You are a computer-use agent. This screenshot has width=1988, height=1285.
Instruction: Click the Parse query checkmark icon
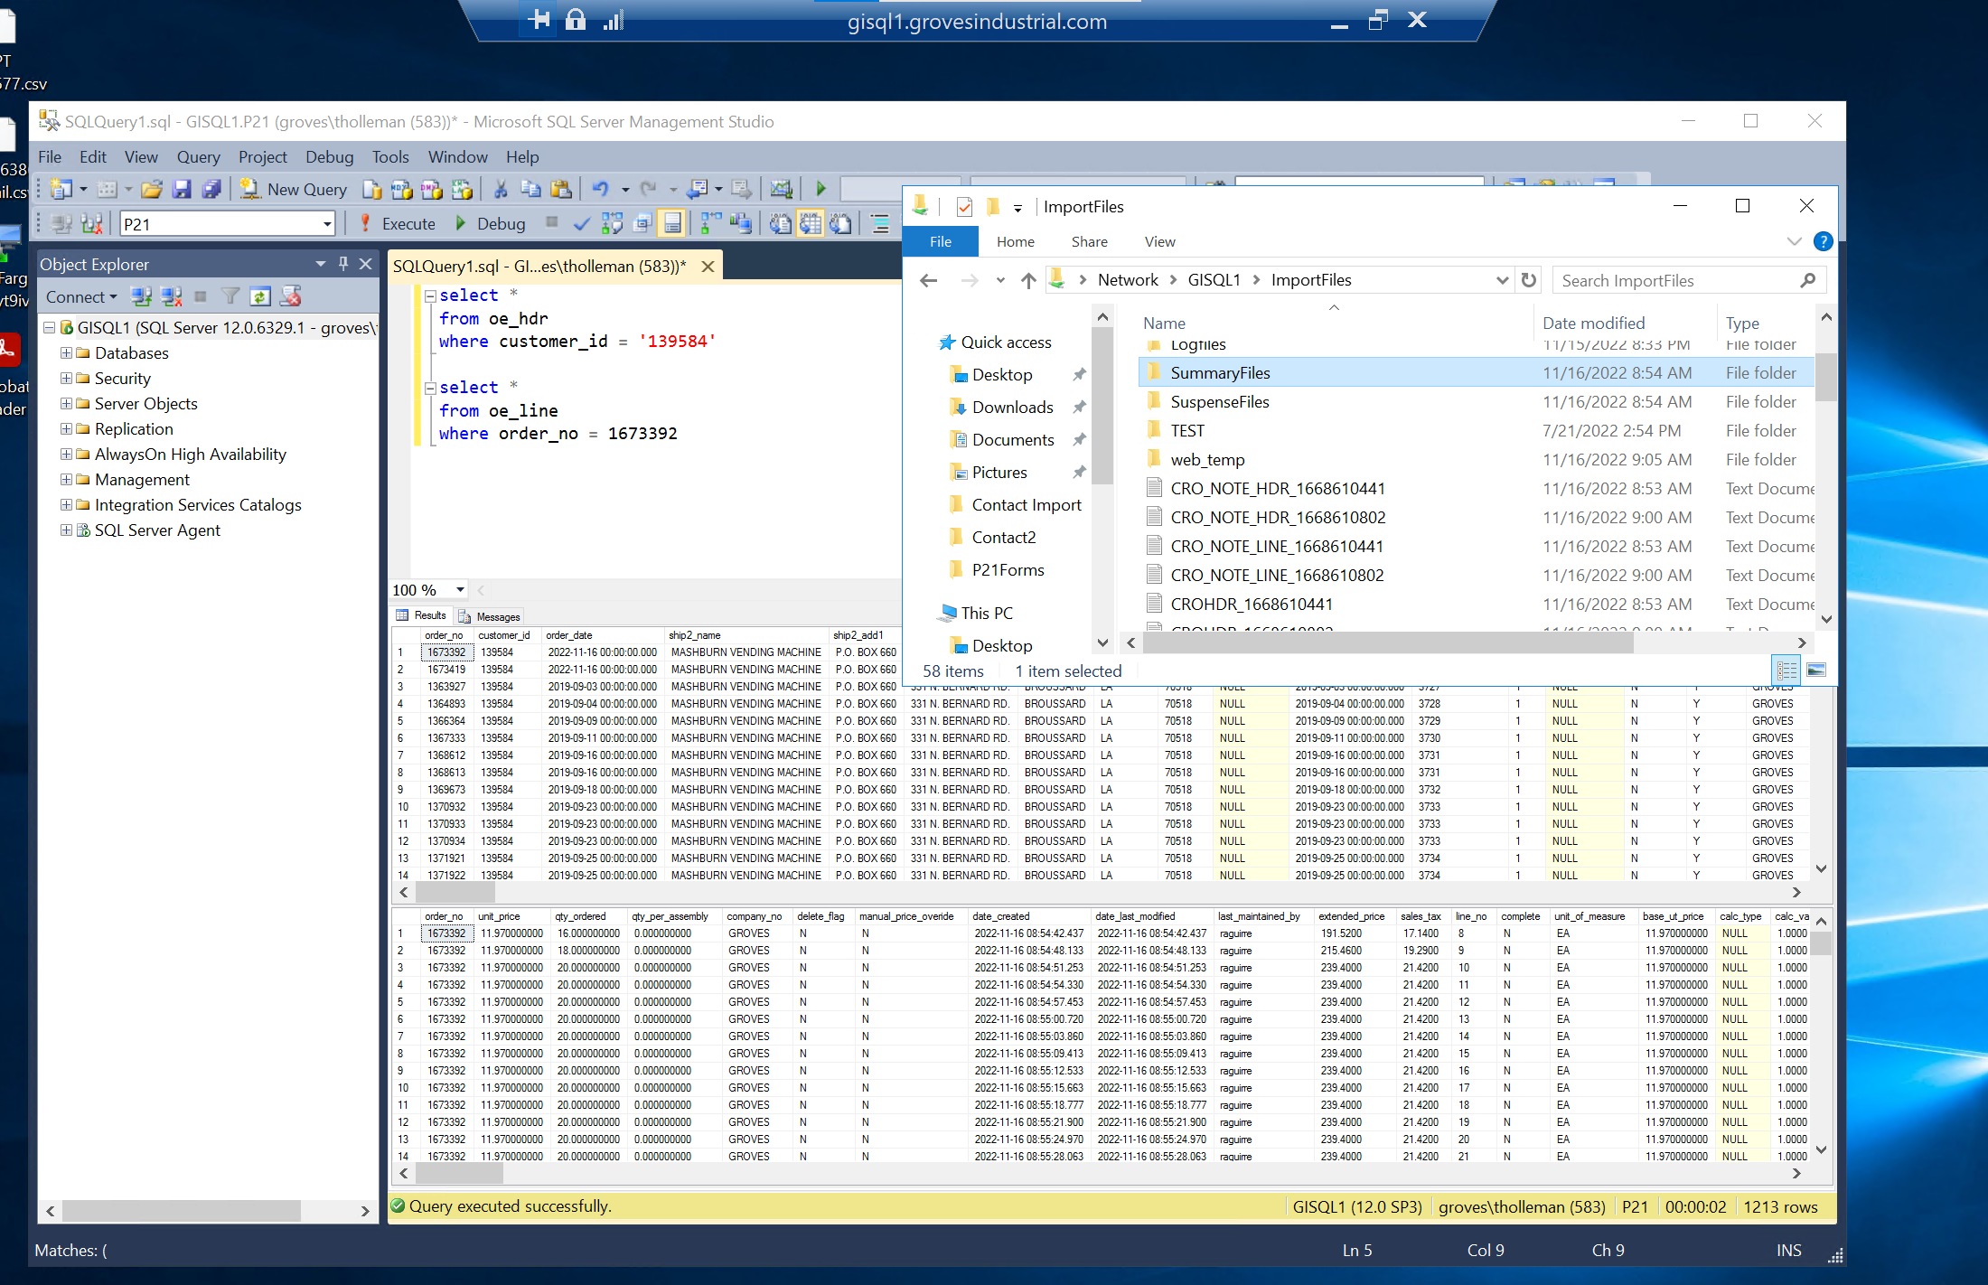(x=581, y=224)
